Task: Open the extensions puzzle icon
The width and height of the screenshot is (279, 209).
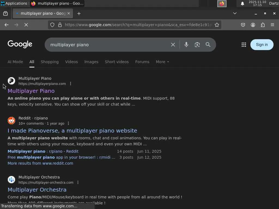Action: click(263, 25)
